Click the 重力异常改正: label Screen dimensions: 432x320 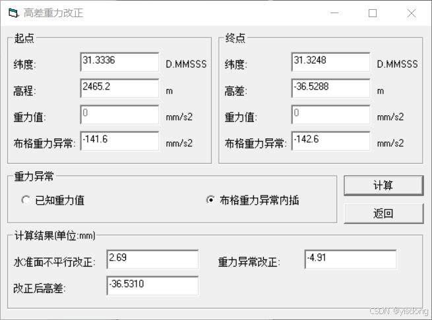point(249,262)
